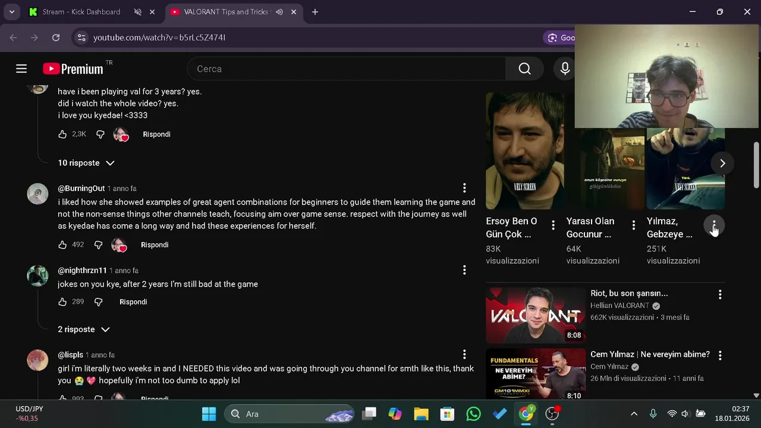Open options menu for @lispls comment

pos(464,354)
